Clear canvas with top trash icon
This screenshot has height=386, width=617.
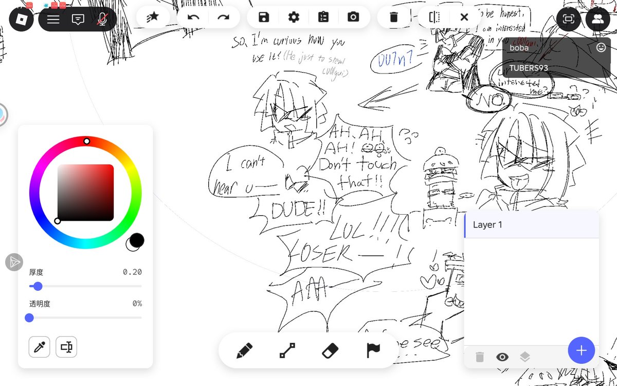pos(394,17)
